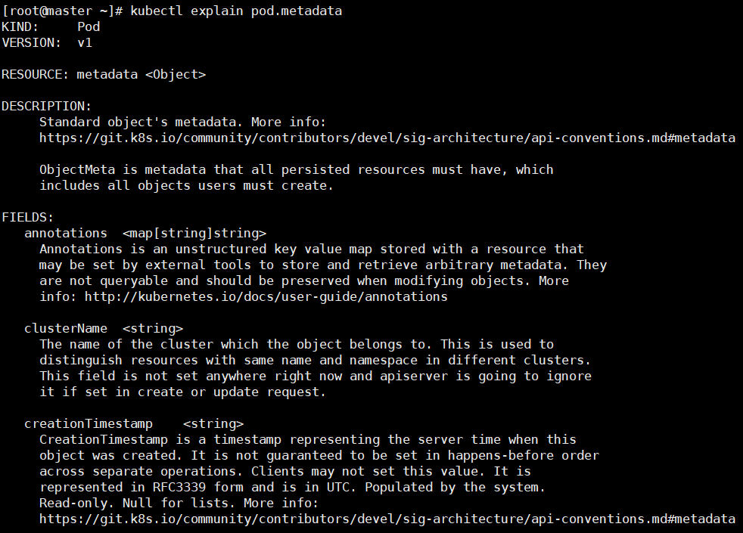Open the kubernetes.io annotations user-guide link

(x=266, y=296)
